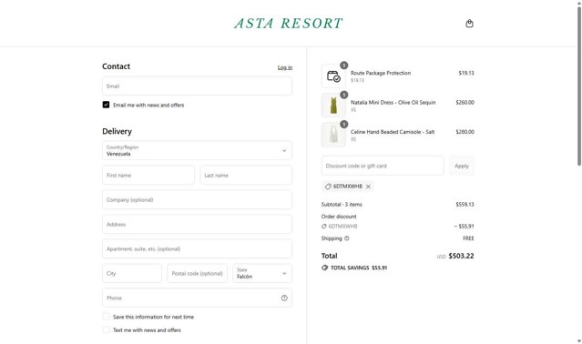
Task: Click the page vertical scrollbar
Action: 579,86
